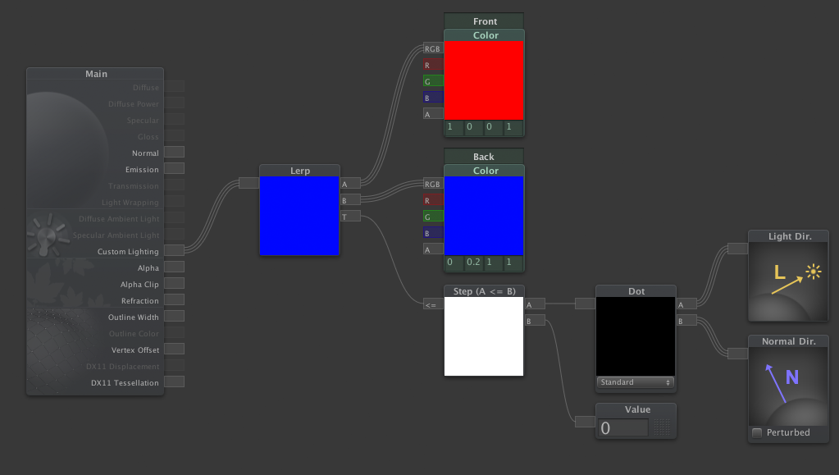Click the Front node red R port

click(x=432, y=65)
